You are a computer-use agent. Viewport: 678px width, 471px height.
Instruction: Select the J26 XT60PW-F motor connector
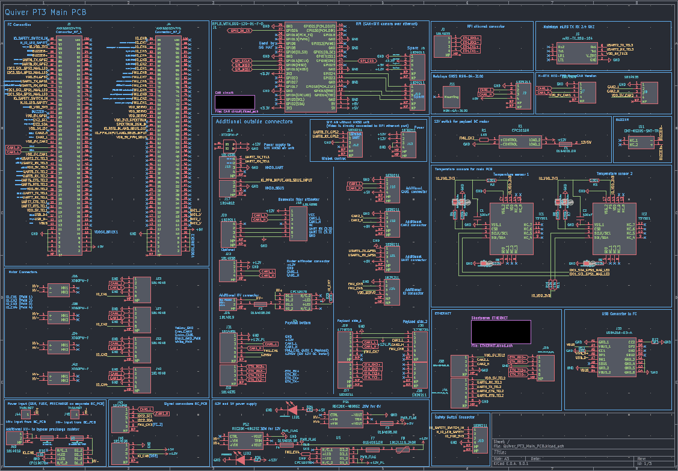point(59,289)
